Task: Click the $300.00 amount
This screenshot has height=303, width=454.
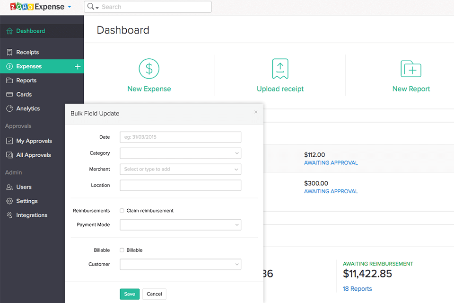Action: 316,184
